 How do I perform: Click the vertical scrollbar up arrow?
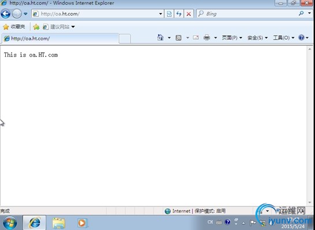pyautogui.click(x=310, y=49)
